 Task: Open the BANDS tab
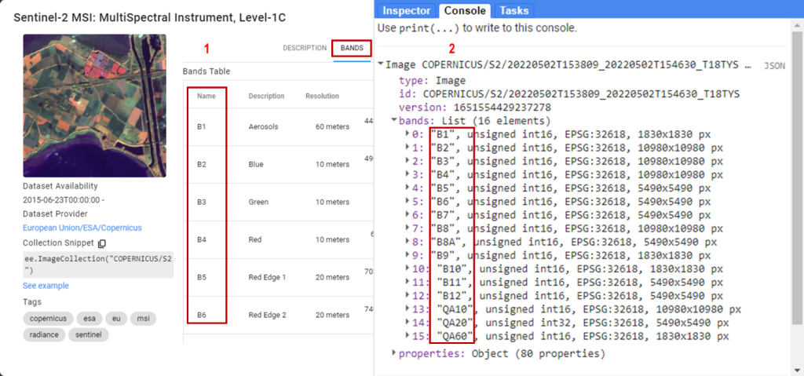tap(352, 48)
